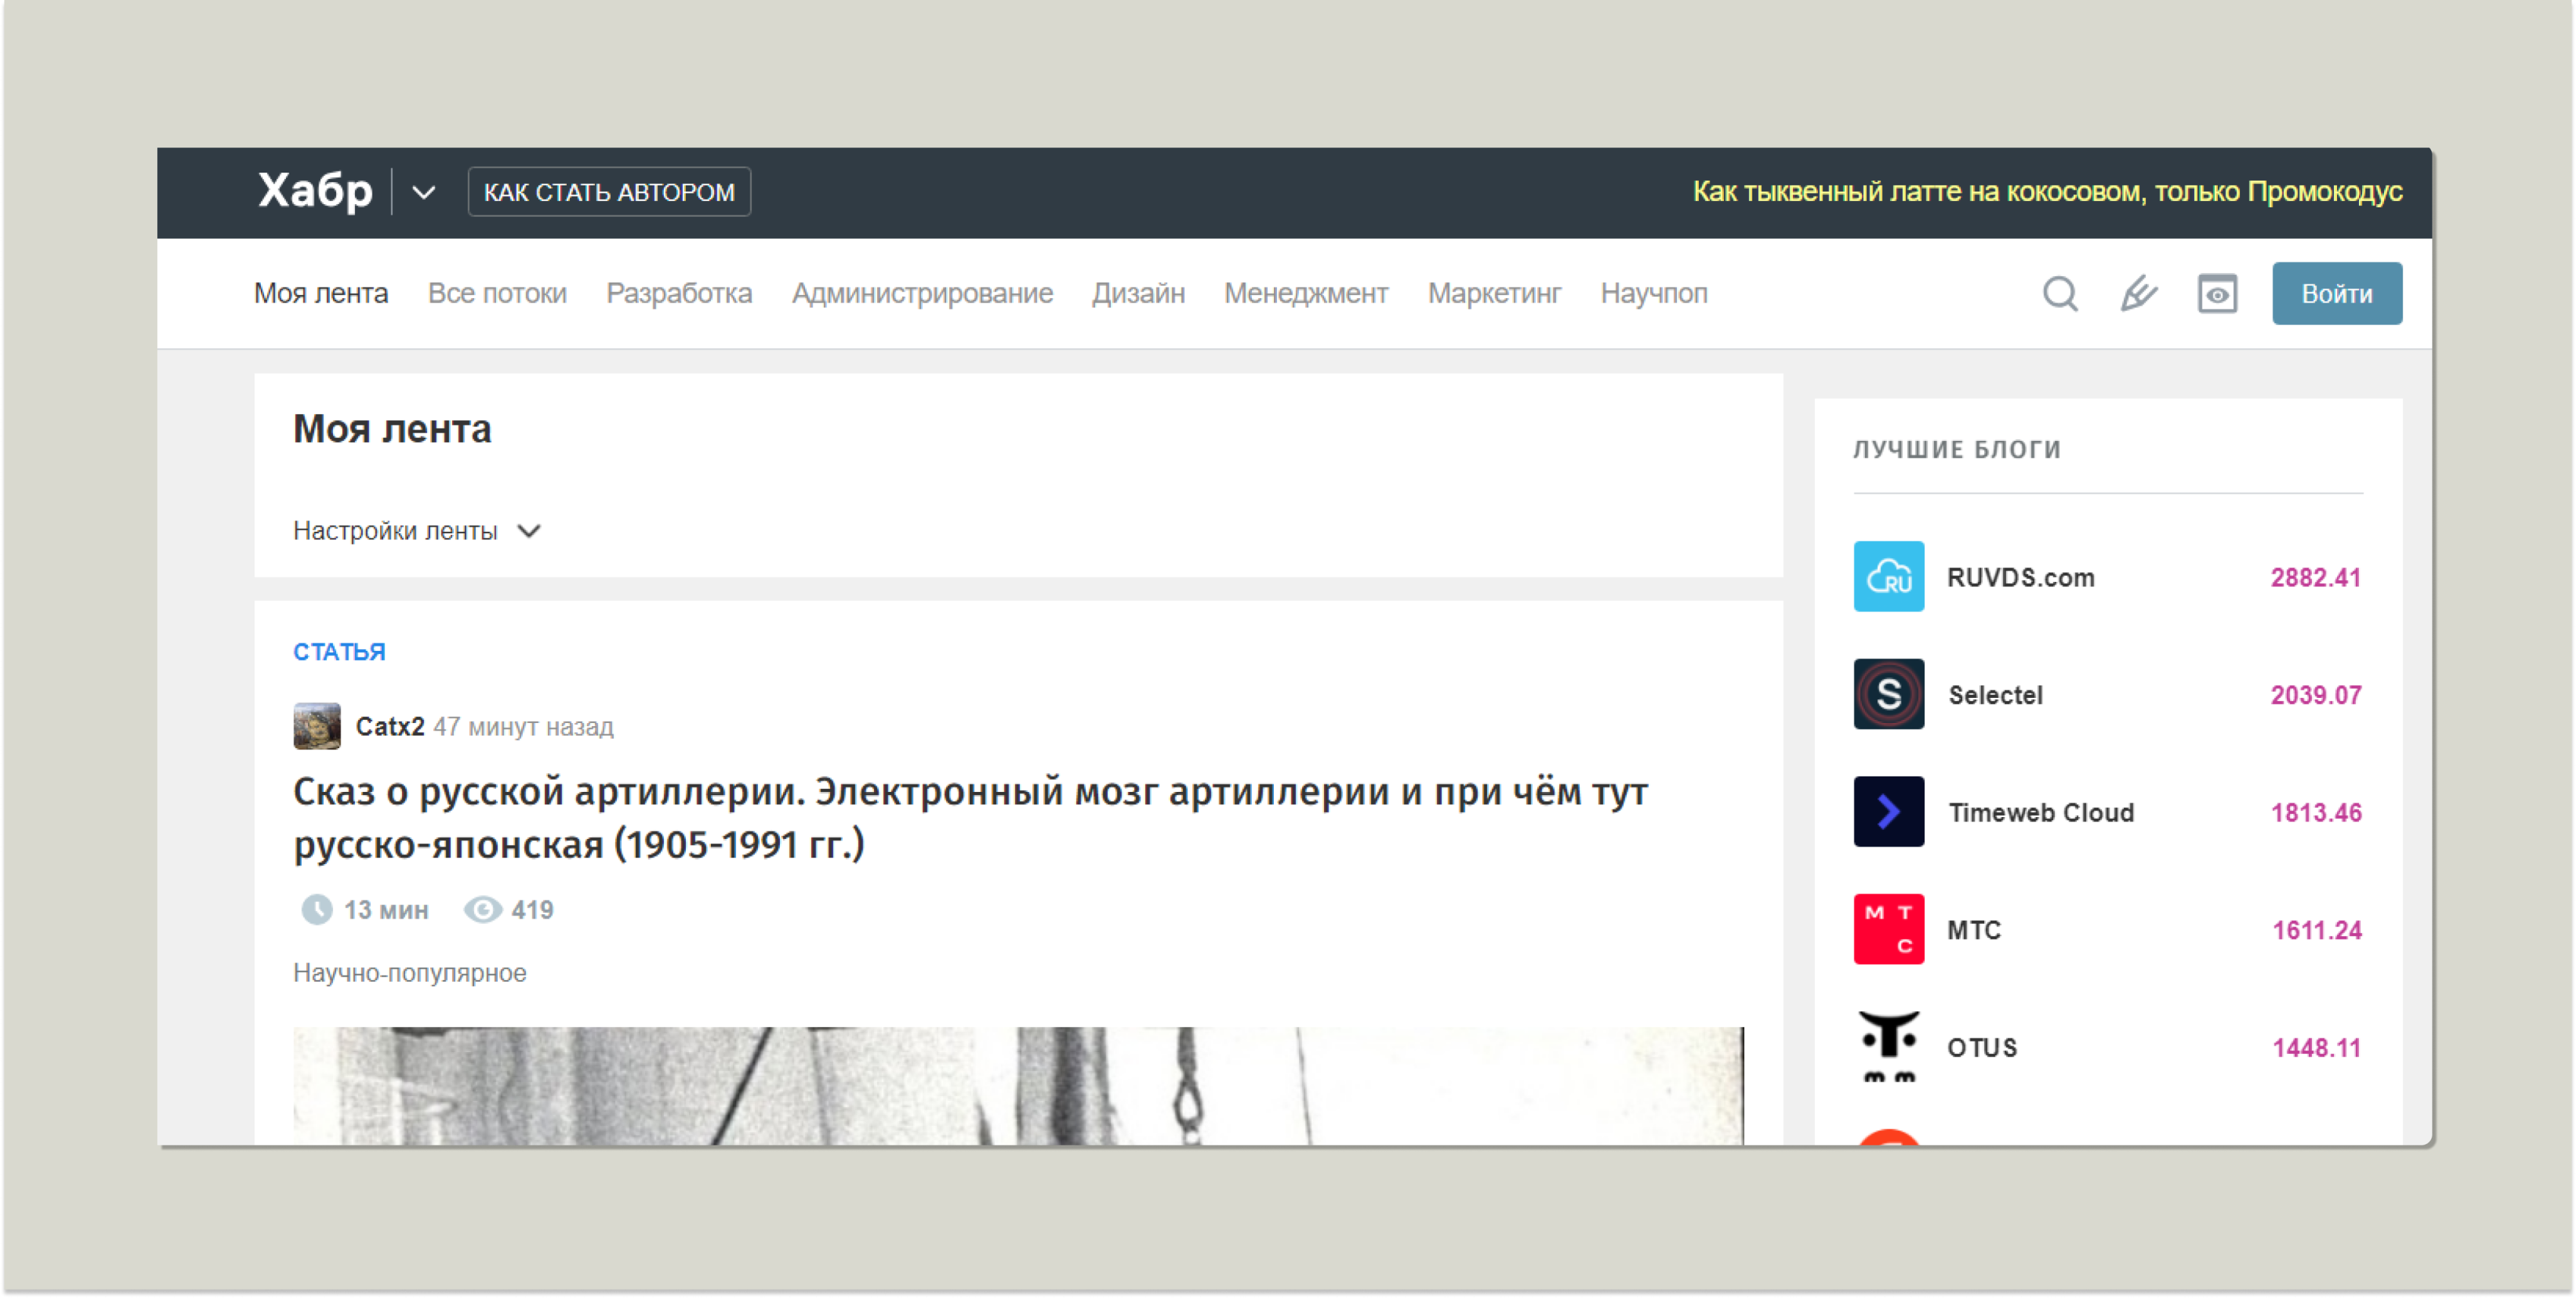
Task: Open the Дизайн flow
Action: click(1138, 293)
